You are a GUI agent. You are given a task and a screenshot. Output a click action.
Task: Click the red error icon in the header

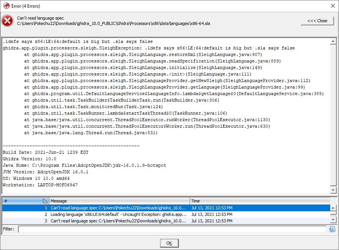(7, 21)
